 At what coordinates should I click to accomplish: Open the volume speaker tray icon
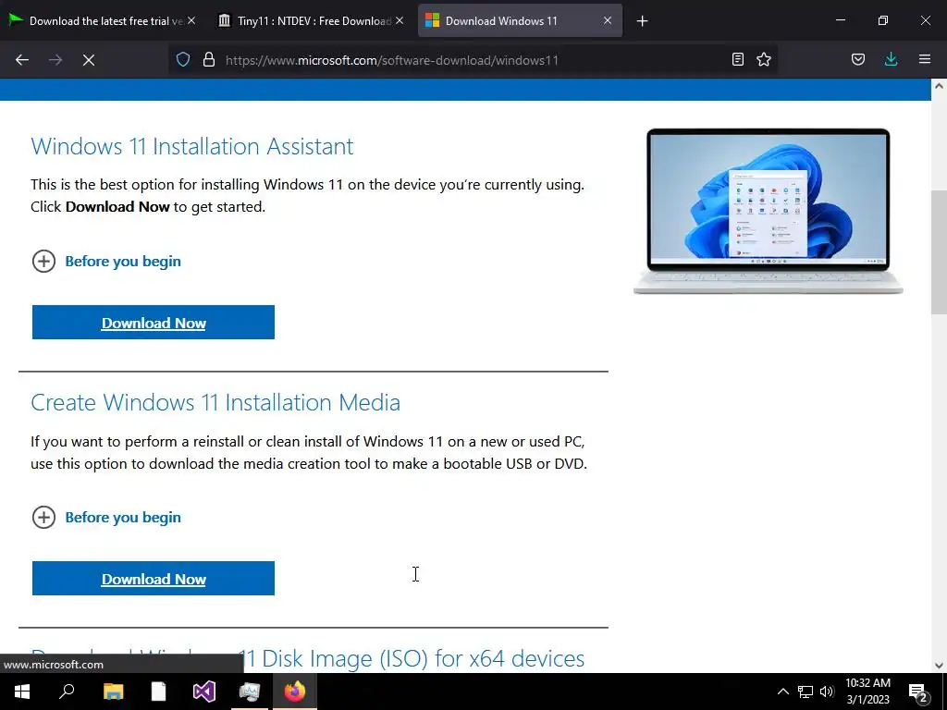[x=827, y=692]
